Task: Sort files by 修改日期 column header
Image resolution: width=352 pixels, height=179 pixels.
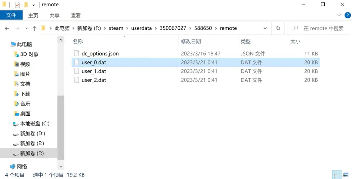Action: (x=191, y=41)
